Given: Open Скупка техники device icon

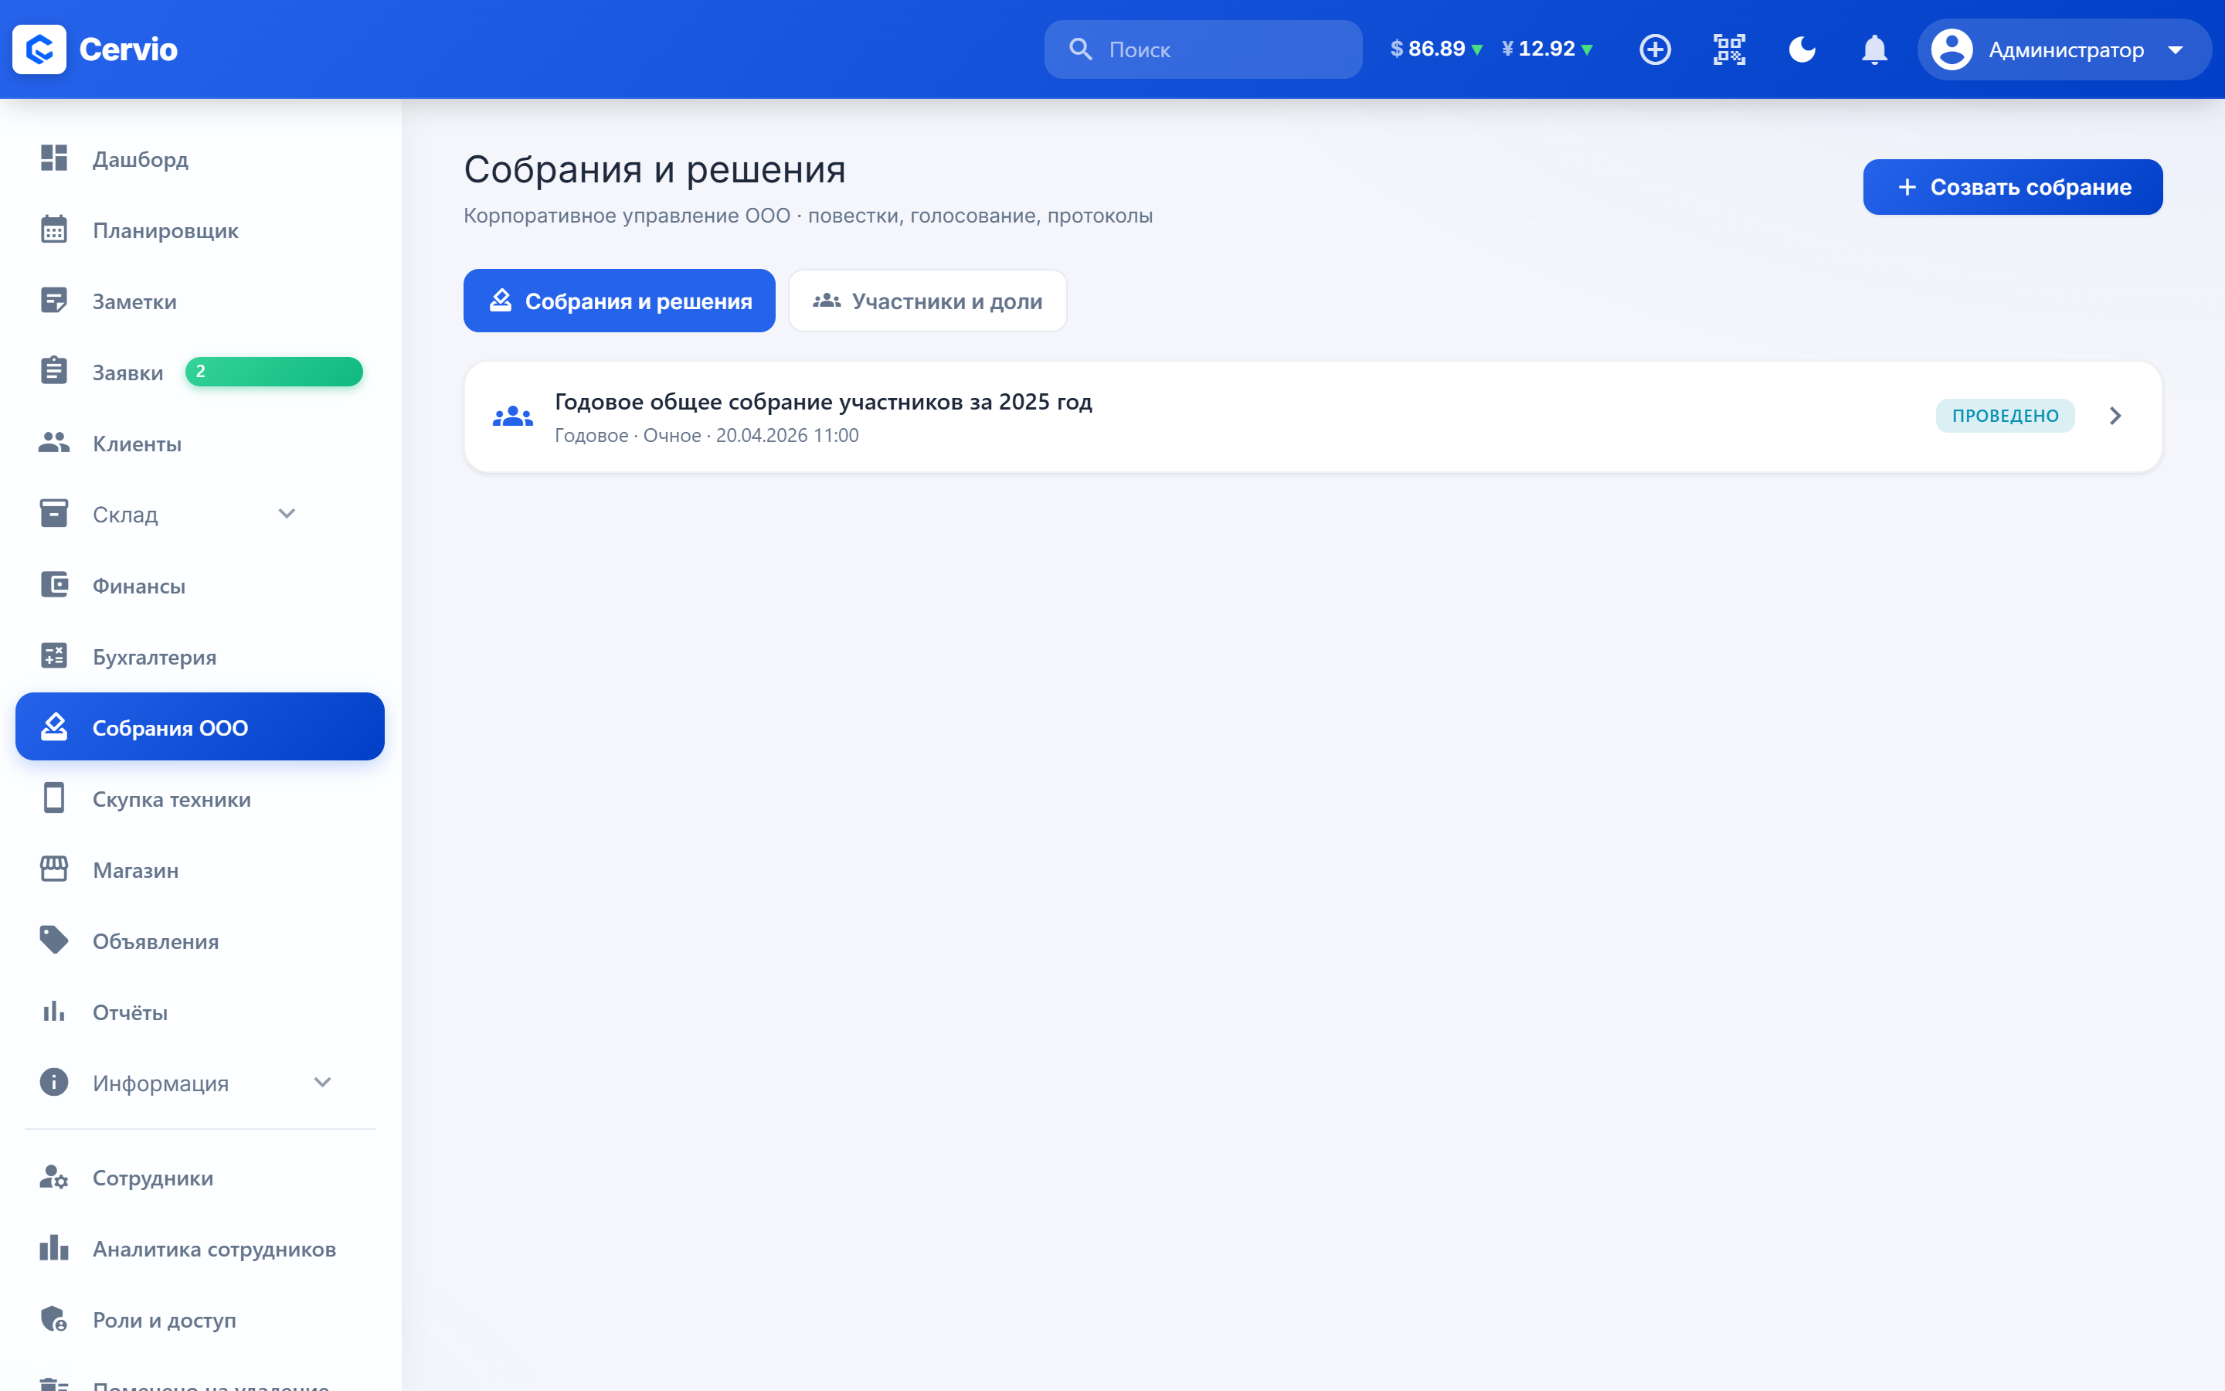Looking at the screenshot, I should tap(54, 798).
